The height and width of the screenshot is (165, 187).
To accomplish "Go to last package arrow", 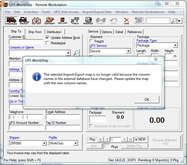I will click(131, 139).
